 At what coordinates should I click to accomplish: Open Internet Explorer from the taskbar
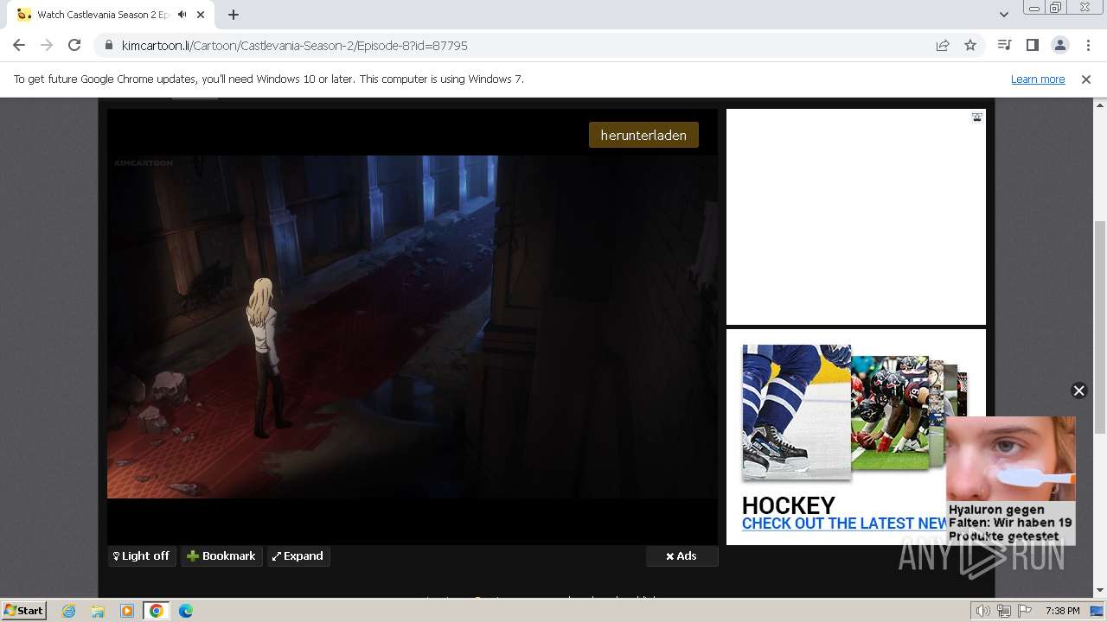click(x=68, y=611)
